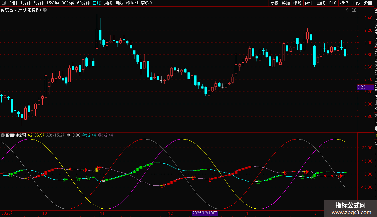The image size is (377, 217).
Task: Click the 9.00 price axis label
Action: coord(368,43)
